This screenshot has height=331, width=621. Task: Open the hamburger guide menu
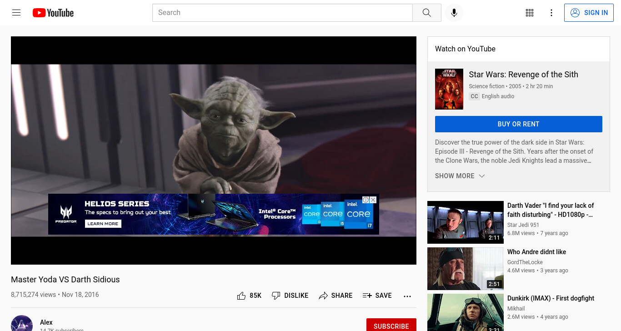click(x=16, y=13)
